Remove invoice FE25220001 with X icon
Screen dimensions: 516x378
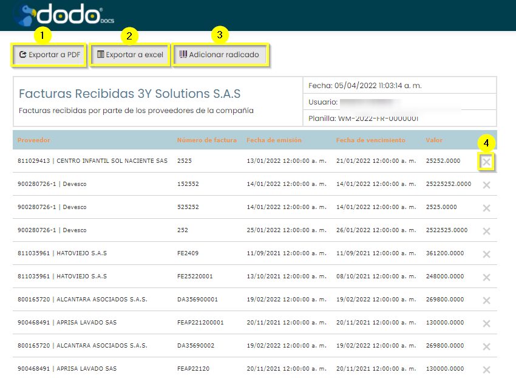coord(486,277)
